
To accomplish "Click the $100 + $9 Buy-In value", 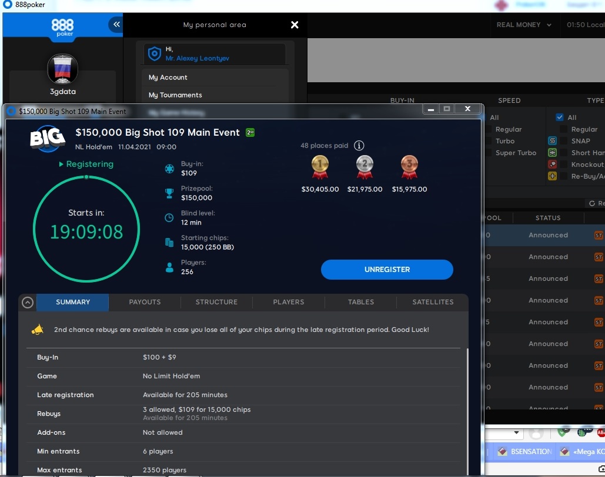I will tap(159, 358).
